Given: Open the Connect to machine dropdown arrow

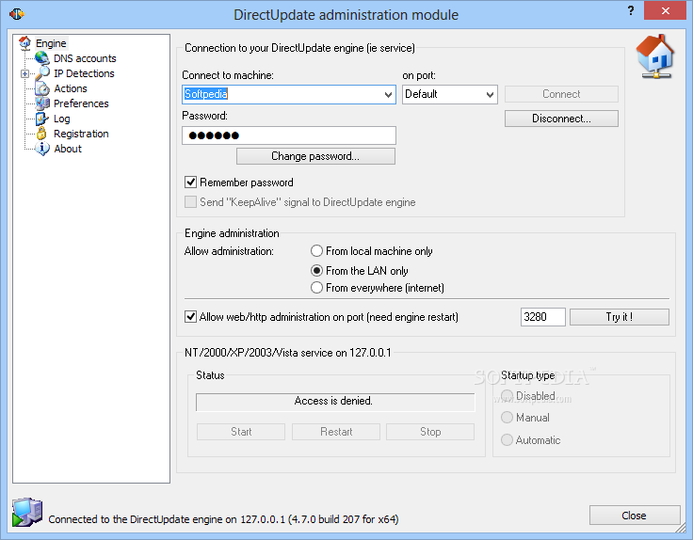Looking at the screenshot, I should click(388, 94).
